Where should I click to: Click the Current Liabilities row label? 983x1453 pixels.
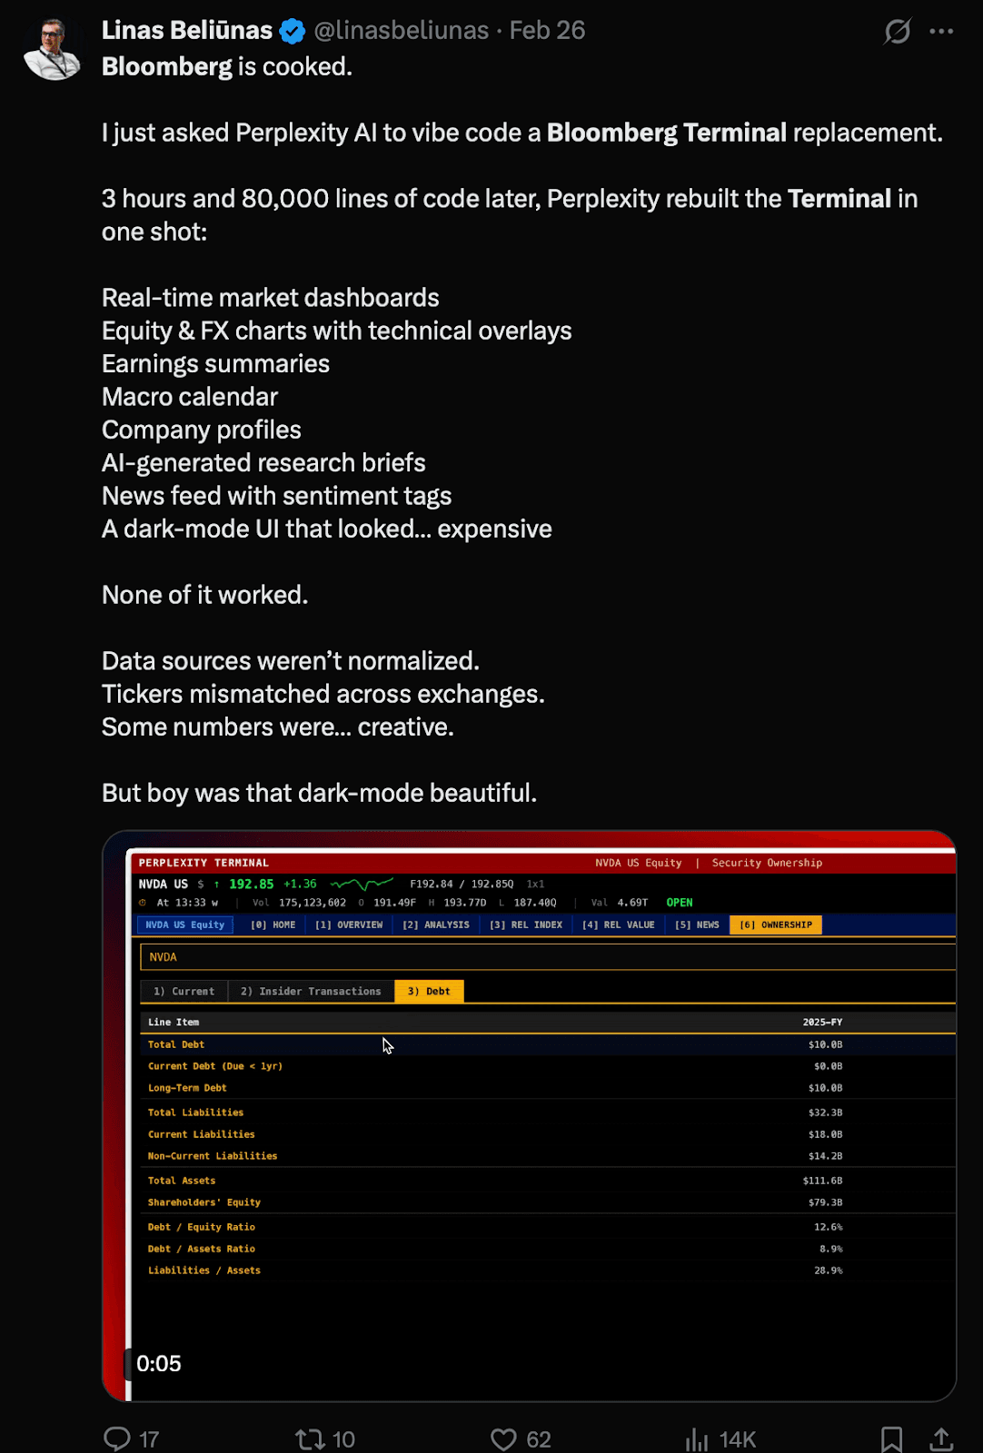click(202, 1134)
